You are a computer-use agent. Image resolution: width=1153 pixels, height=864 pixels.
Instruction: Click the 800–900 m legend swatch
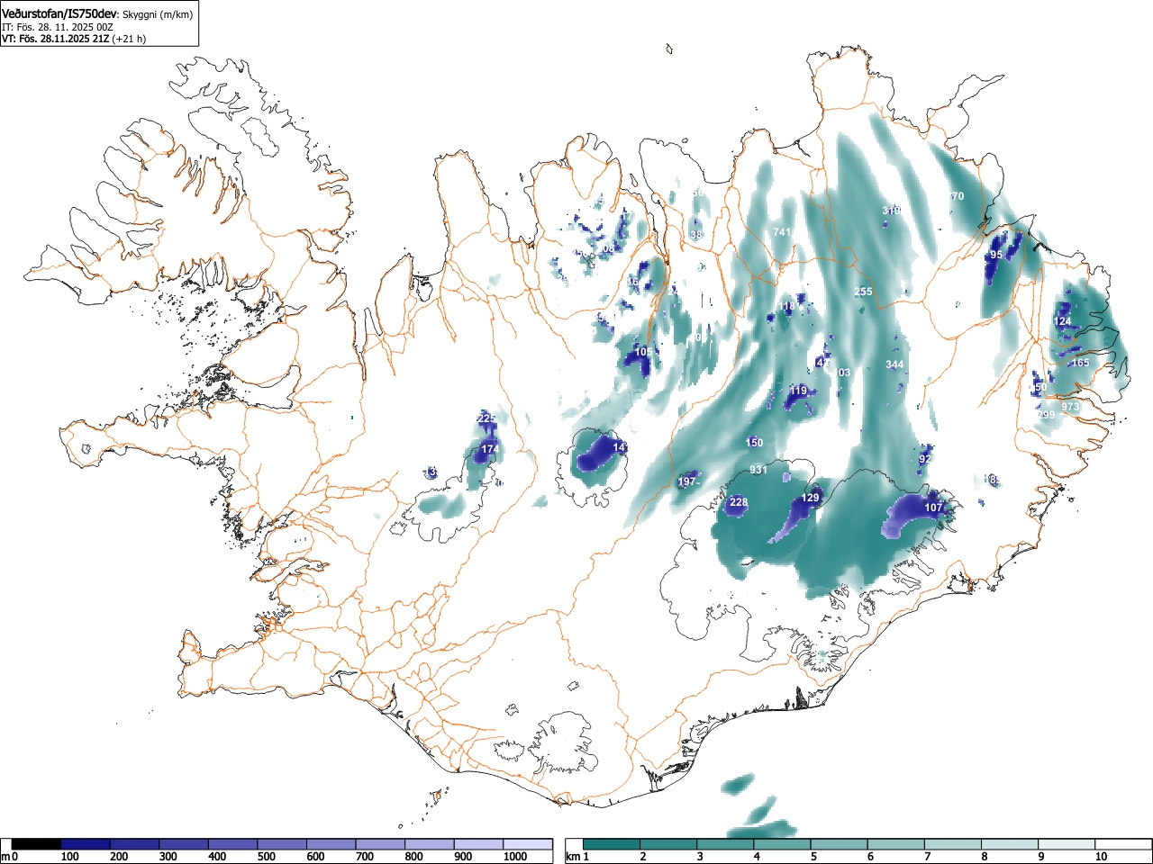pos(430,844)
